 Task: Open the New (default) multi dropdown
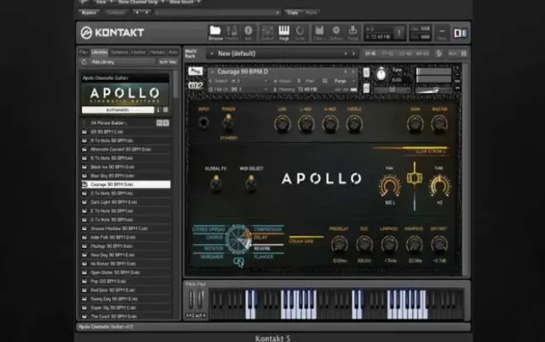point(282,54)
